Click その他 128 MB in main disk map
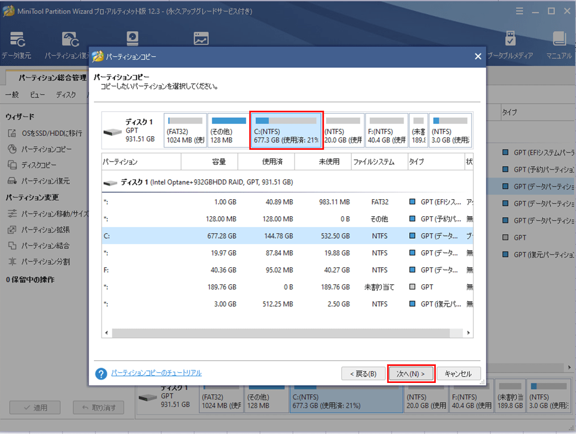576x434 pixels. pyautogui.click(x=267, y=399)
